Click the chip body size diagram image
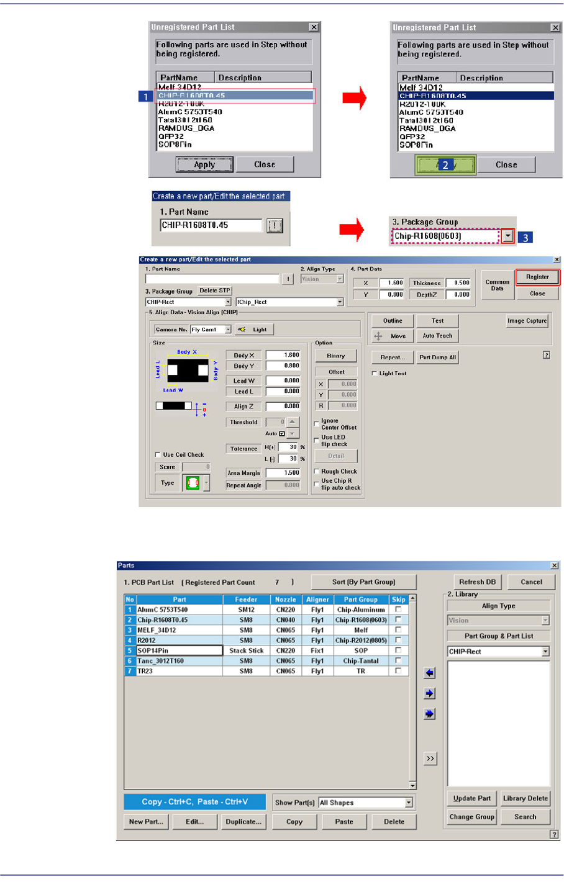 click(x=187, y=371)
